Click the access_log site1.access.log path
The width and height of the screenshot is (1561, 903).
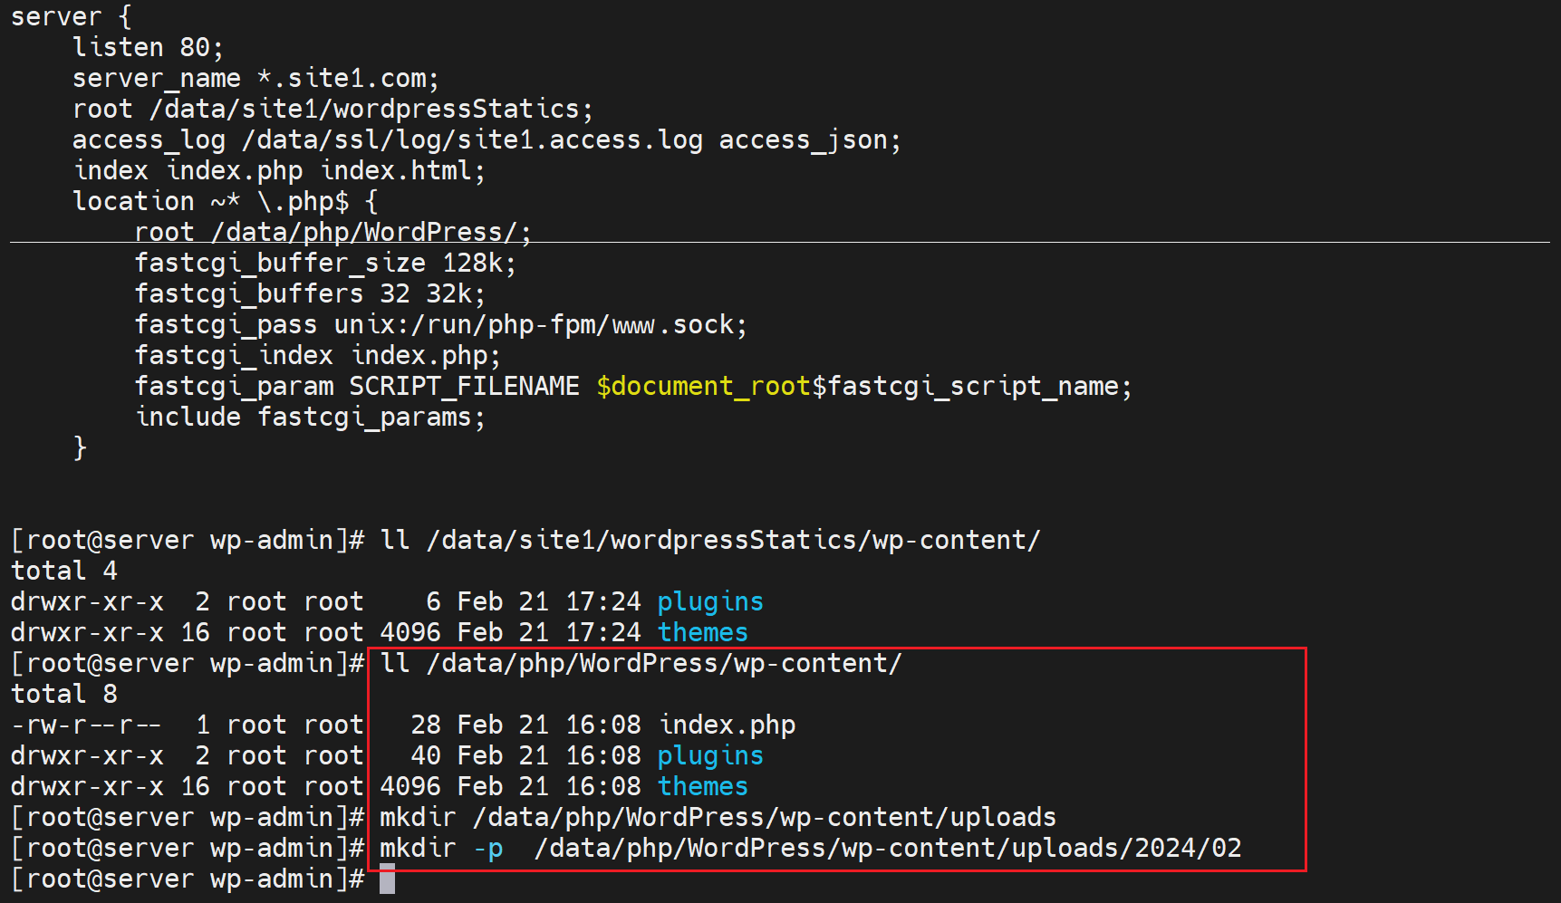[471, 140]
